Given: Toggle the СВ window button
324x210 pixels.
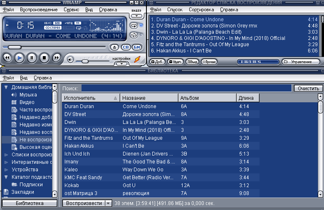Looking at the screenshot, I should (126, 47).
